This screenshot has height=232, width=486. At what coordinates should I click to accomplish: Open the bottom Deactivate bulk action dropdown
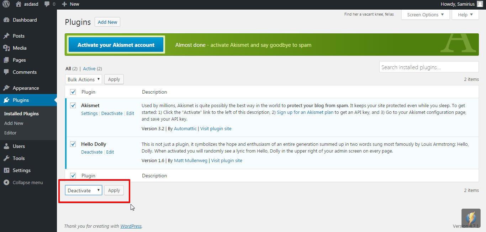84,190
